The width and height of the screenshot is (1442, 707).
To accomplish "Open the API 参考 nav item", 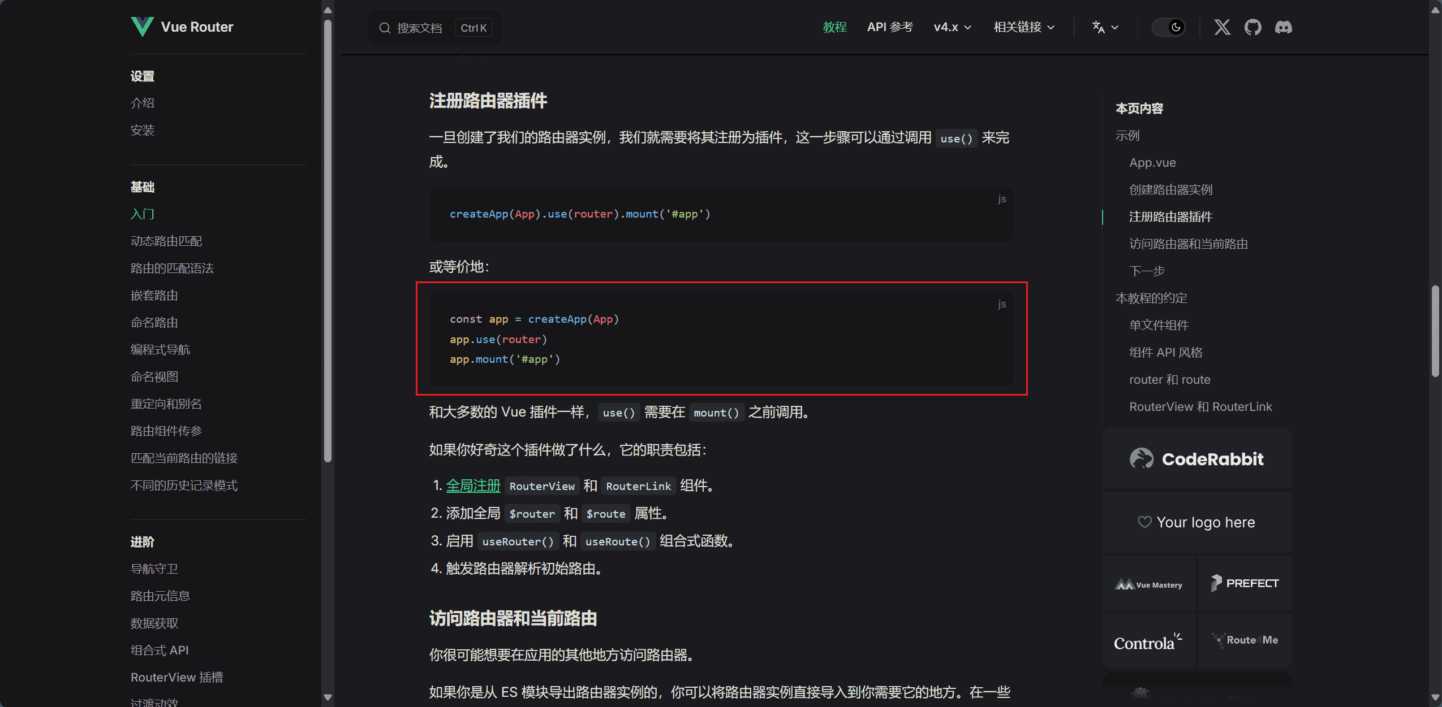I will point(890,27).
